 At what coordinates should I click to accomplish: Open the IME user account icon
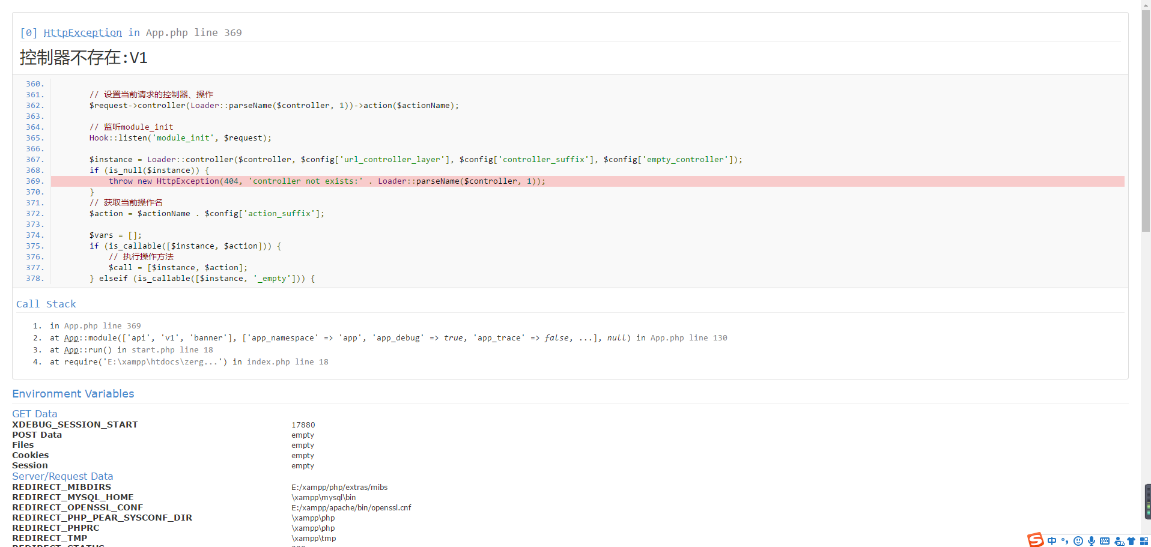click(1119, 541)
